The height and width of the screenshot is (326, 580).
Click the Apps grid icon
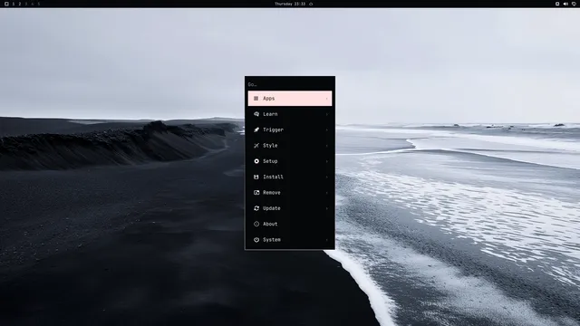click(256, 99)
